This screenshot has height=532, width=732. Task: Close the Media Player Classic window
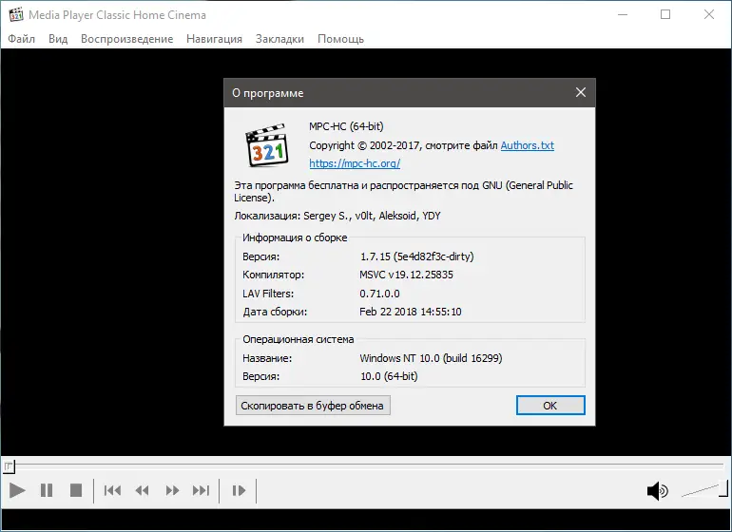[708, 14]
